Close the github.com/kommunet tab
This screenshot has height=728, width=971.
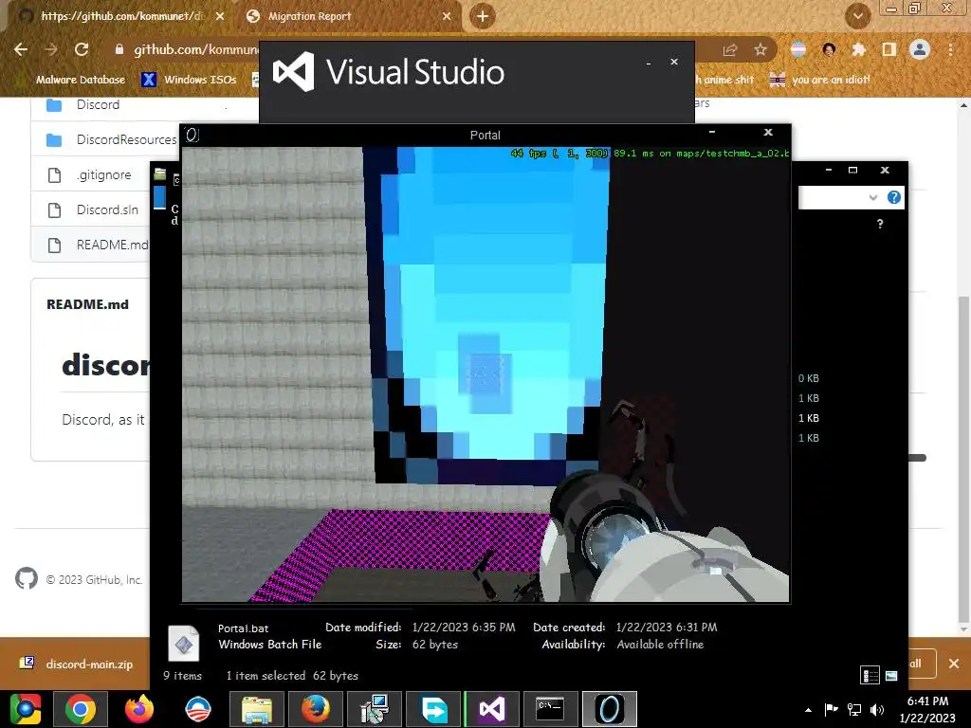220,16
